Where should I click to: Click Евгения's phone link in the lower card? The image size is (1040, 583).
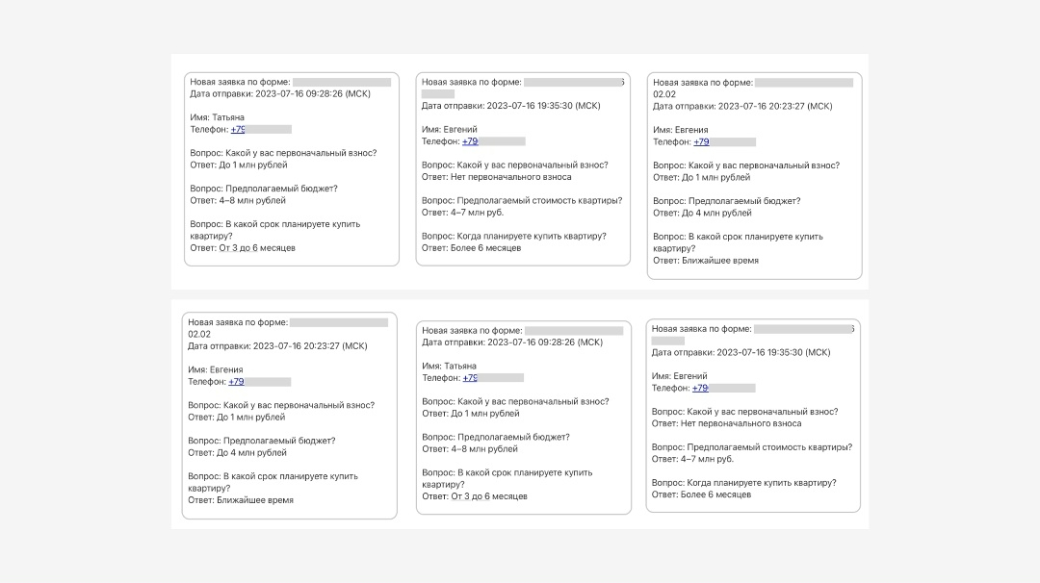click(x=236, y=382)
